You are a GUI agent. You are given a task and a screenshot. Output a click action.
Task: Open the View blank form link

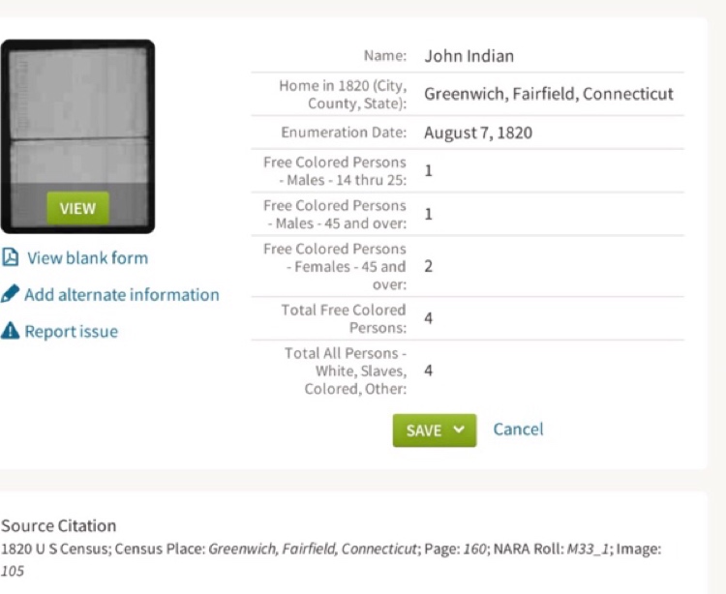pos(87,258)
